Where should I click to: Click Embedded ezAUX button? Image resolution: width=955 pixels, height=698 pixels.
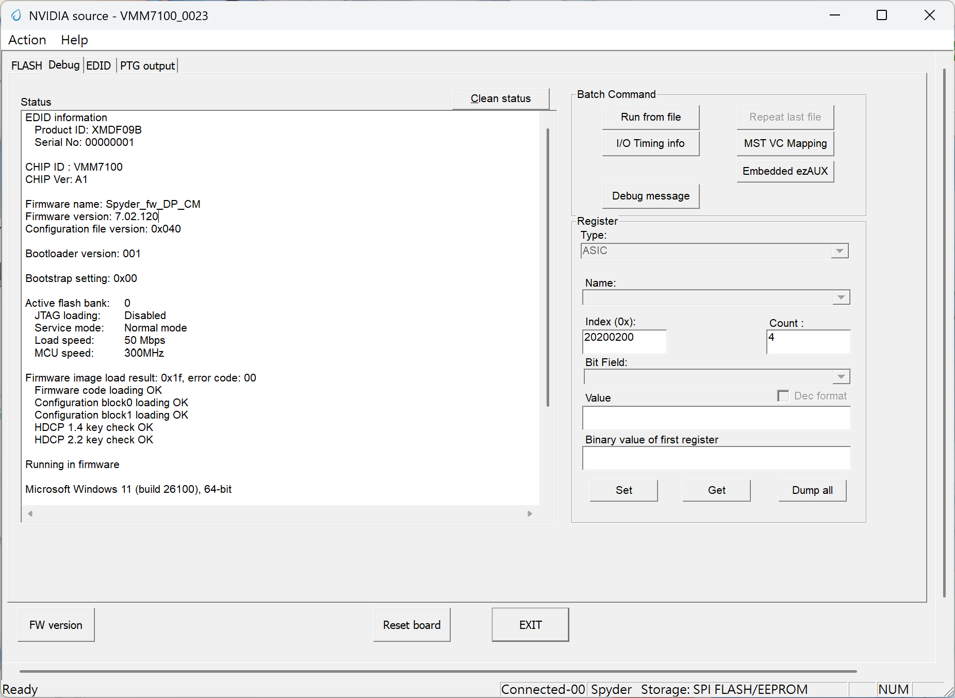785,171
